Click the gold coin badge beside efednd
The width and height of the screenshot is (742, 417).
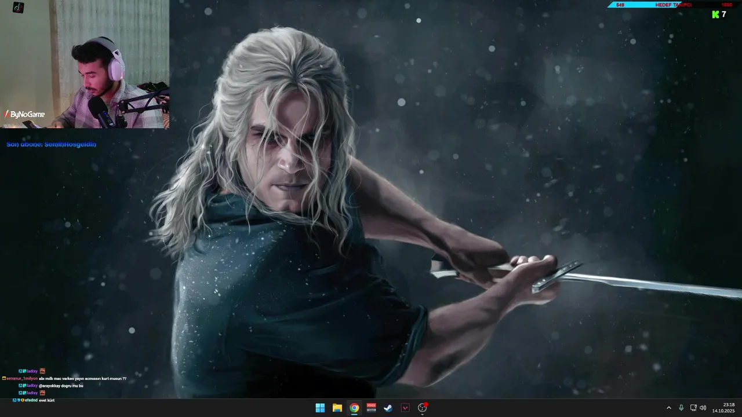[x=23, y=400]
